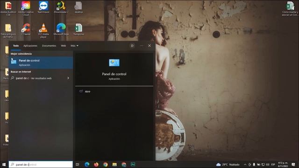Click the large Panel de control preview icon
This screenshot has width=299, height=168.
coord(114,63)
